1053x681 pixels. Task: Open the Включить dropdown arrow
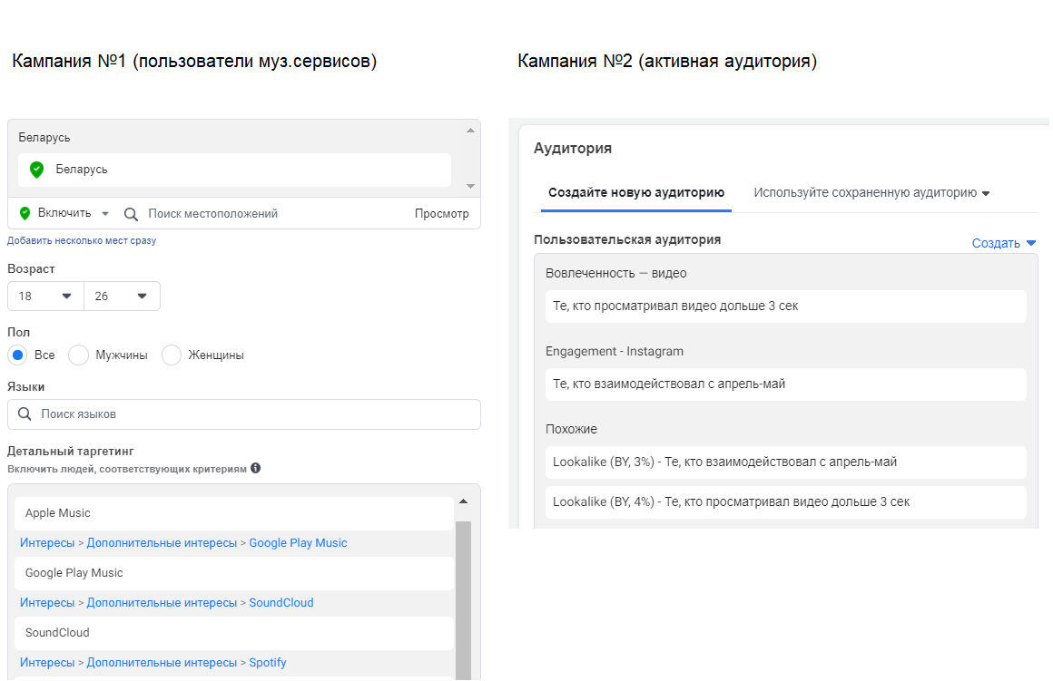105,214
